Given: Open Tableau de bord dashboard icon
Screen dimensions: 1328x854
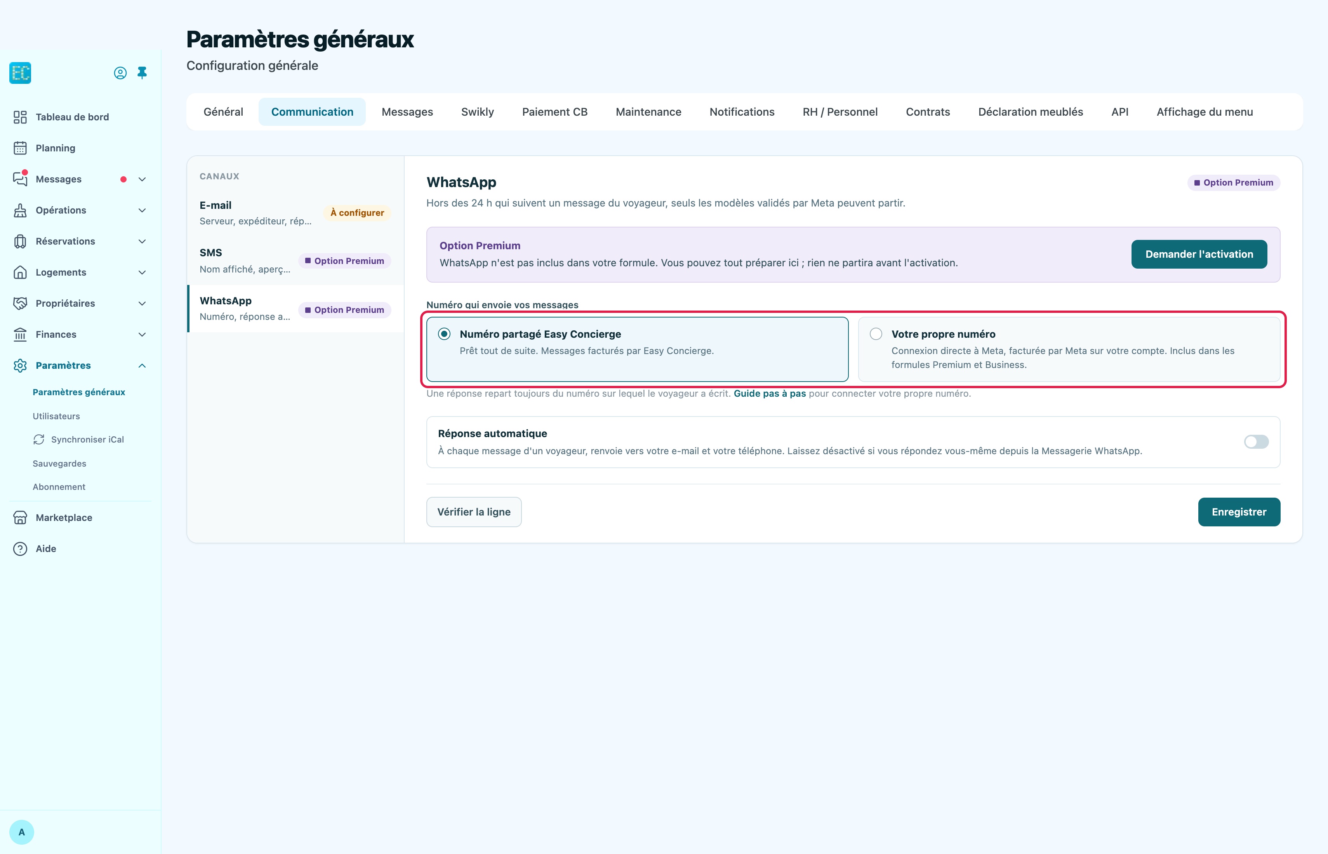Looking at the screenshot, I should 20,117.
